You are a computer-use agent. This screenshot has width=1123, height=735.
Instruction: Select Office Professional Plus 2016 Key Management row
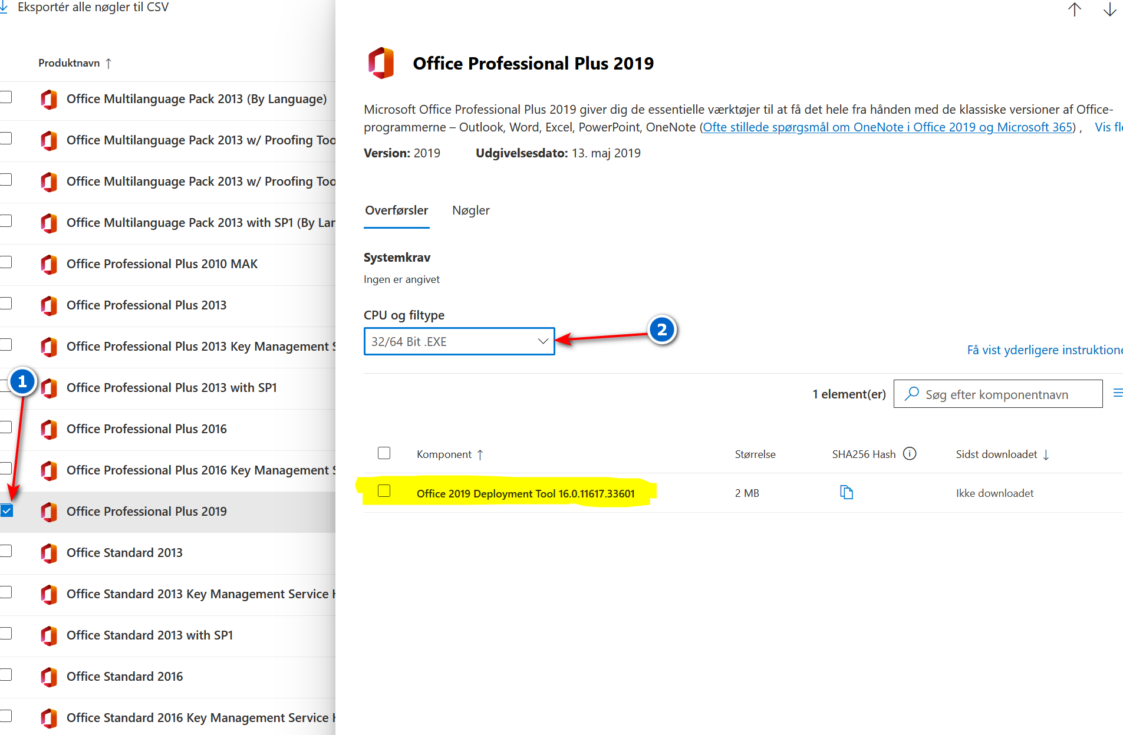click(167, 471)
